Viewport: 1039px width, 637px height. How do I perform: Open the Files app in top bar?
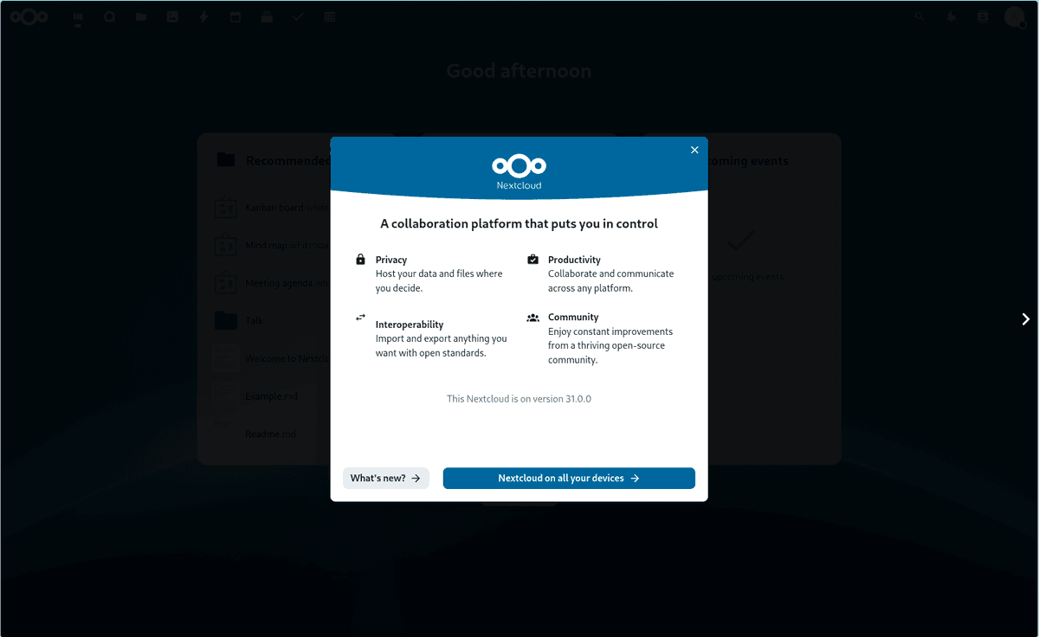[141, 17]
